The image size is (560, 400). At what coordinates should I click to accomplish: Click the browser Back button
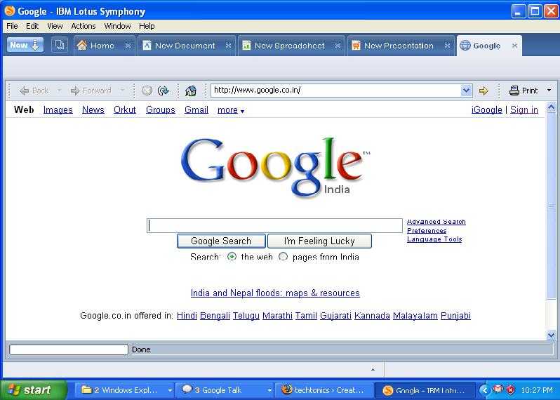click(x=34, y=91)
